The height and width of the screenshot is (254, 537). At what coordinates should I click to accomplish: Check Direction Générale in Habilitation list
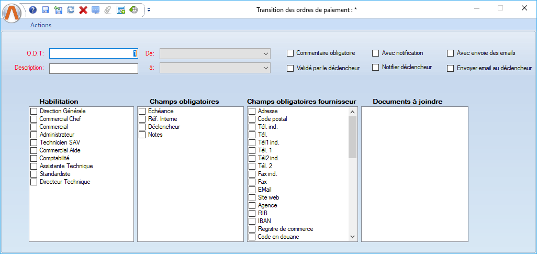coord(34,111)
